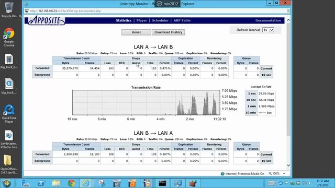Click the 21,190 frames value
Screen dimensions: 335x188
(95, 154)
